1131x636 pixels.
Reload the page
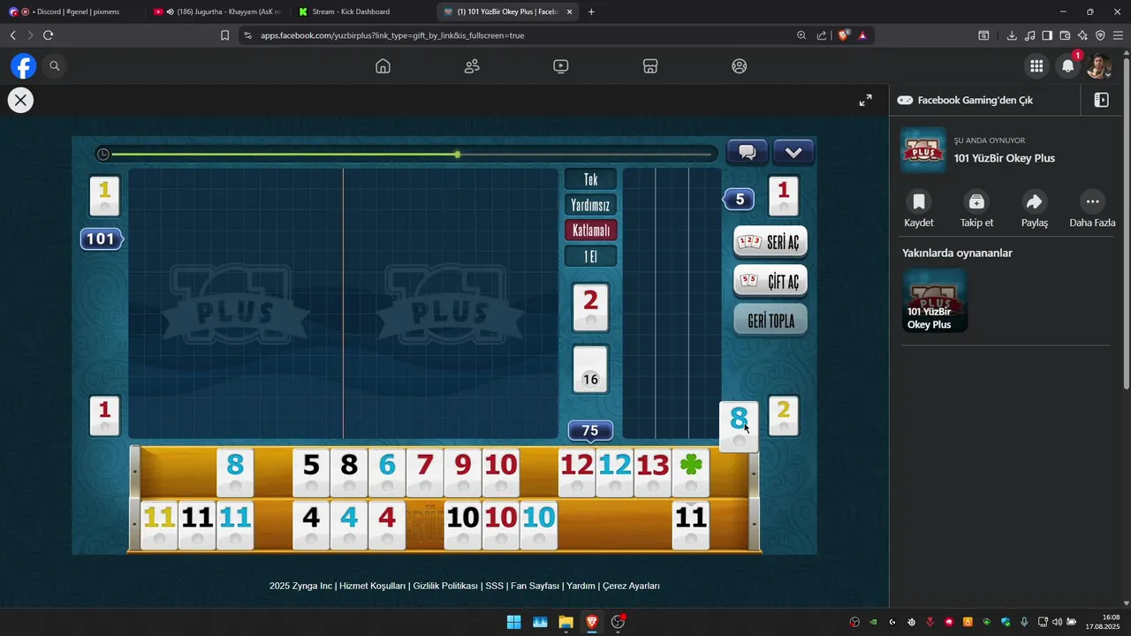[x=48, y=35]
